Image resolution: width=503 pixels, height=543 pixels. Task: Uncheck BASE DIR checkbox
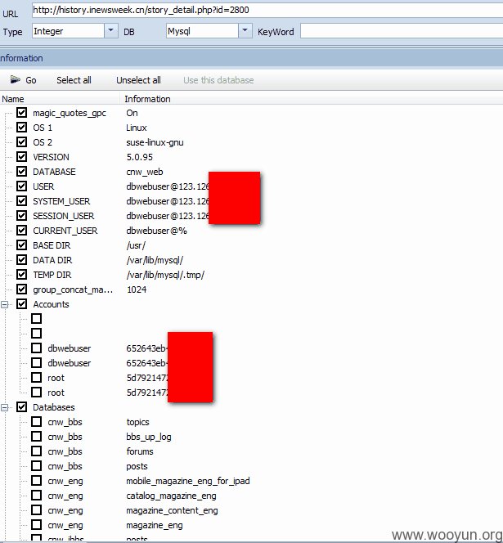(x=22, y=245)
